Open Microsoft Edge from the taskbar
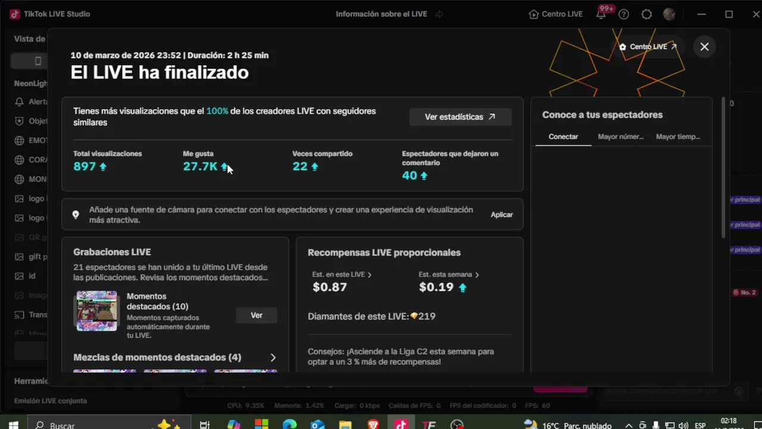This screenshot has width=762, height=429. coord(289,425)
